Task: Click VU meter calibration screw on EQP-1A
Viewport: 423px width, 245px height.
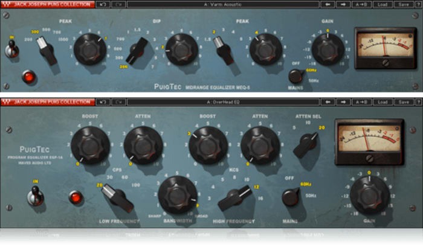Action: tap(369, 159)
